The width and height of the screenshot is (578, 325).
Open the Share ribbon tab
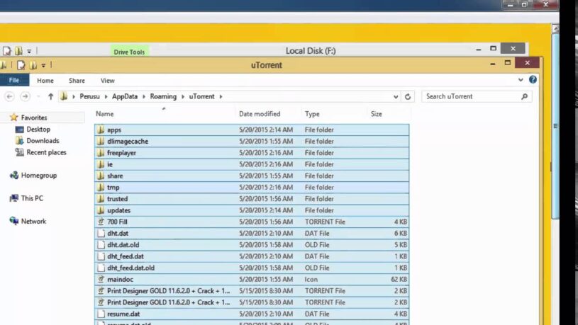click(77, 81)
